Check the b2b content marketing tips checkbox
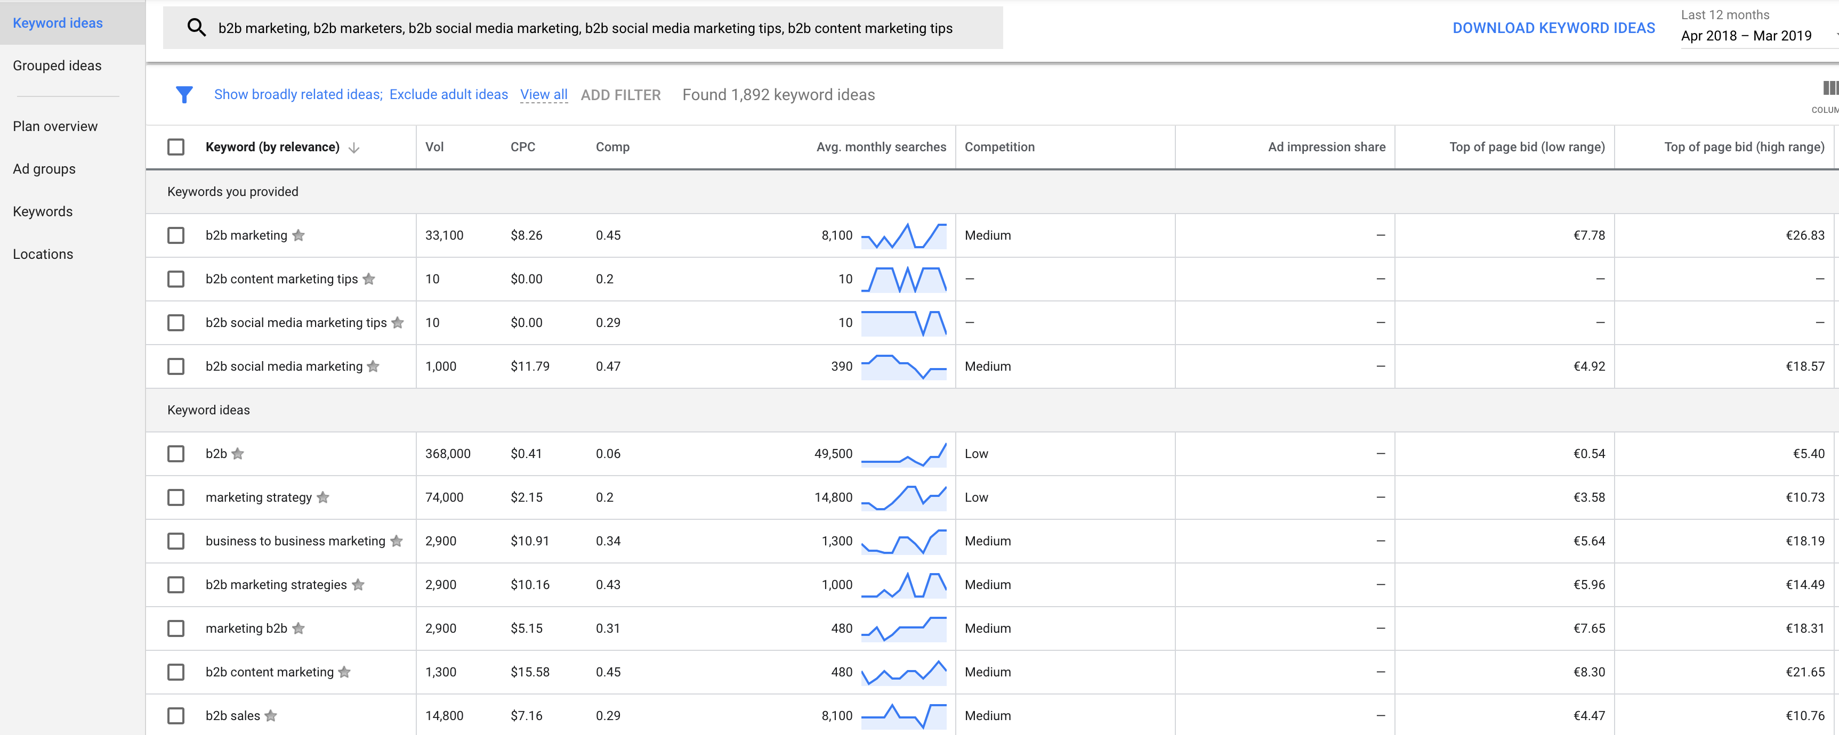The height and width of the screenshot is (735, 1839). pyautogui.click(x=175, y=279)
